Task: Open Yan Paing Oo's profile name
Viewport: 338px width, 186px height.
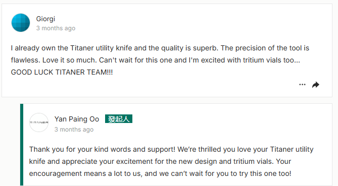Action: pyautogui.click(x=76, y=119)
